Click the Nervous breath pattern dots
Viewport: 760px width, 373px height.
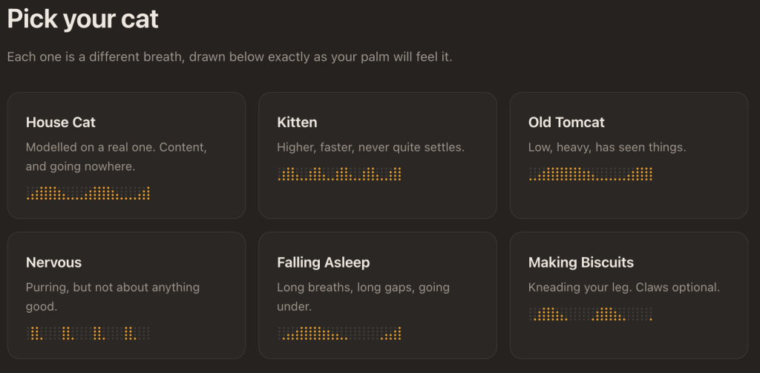click(x=88, y=333)
